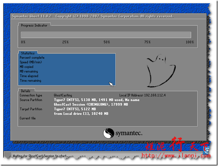The height and width of the screenshot is (166, 218).
Task: Click the Current file label
Action: 28,118
